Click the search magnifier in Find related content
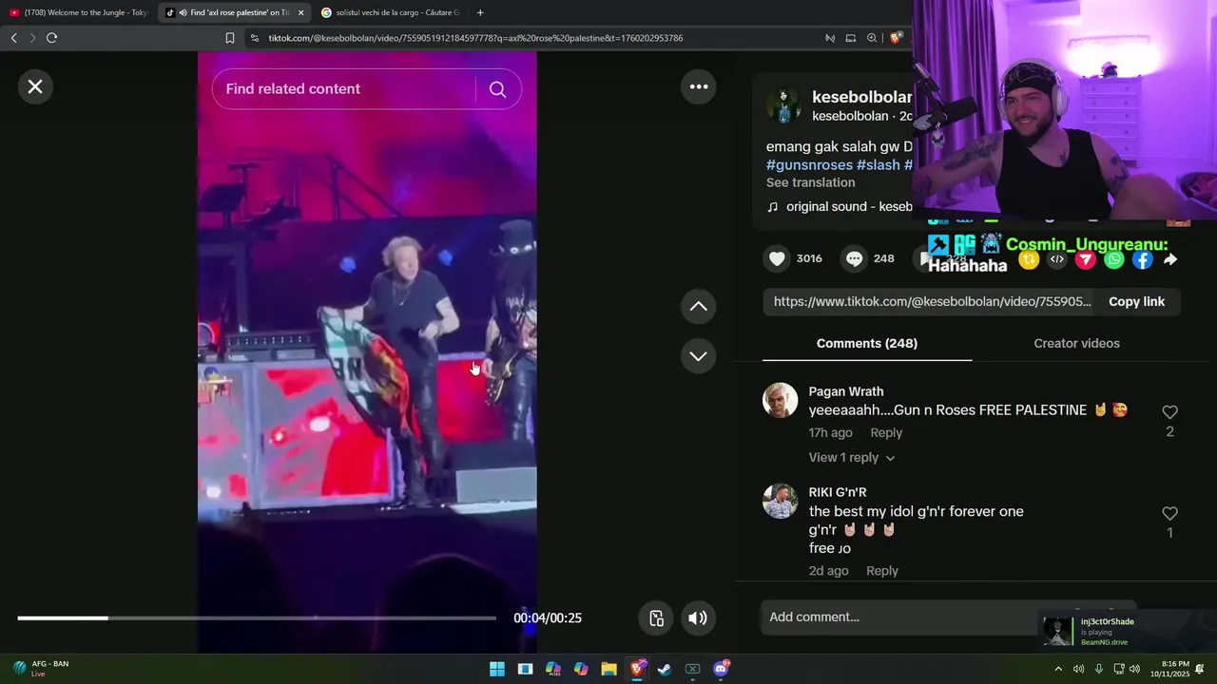Image resolution: width=1217 pixels, height=684 pixels. click(497, 89)
